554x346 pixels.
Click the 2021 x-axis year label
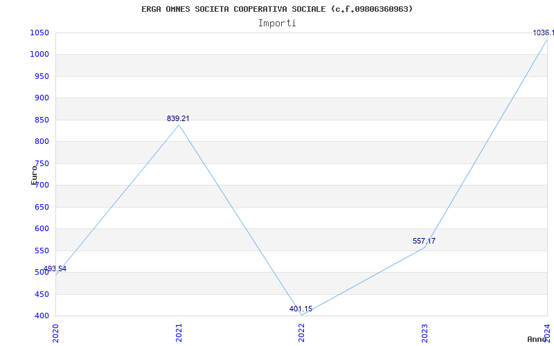(x=179, y=333)
